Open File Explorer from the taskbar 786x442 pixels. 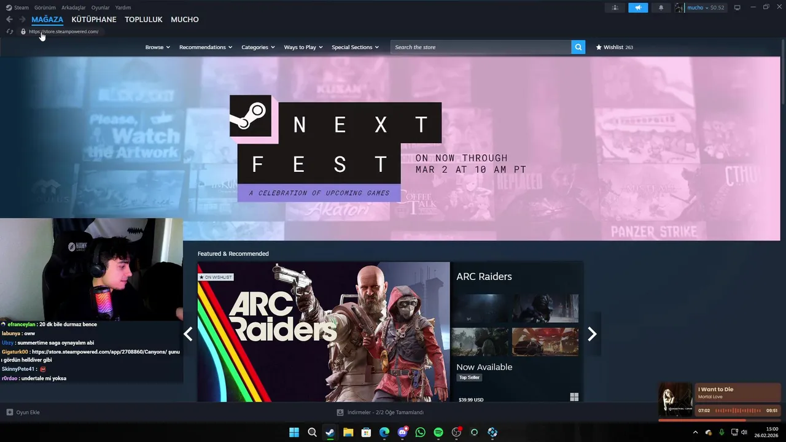348,432
